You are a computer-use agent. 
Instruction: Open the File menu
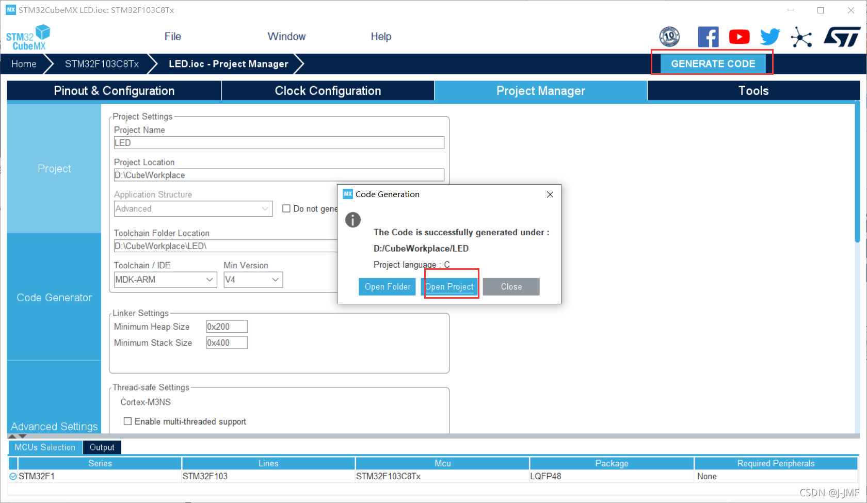click(173, 37)
